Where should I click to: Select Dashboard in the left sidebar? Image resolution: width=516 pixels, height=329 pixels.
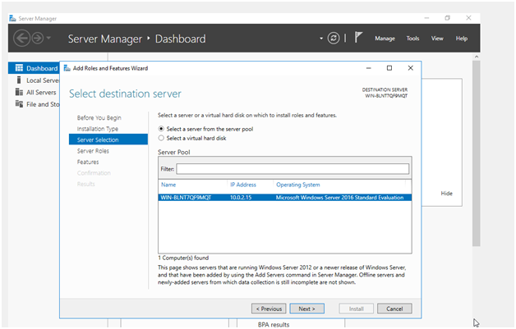click(34, 68)
